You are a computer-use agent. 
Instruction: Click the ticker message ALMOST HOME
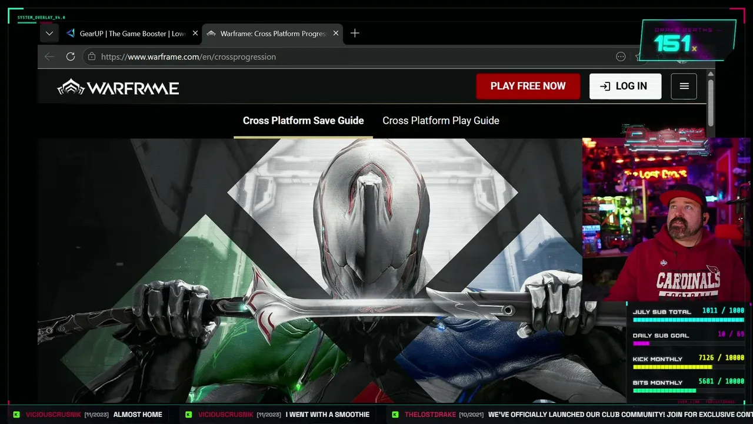coord(138,415)
